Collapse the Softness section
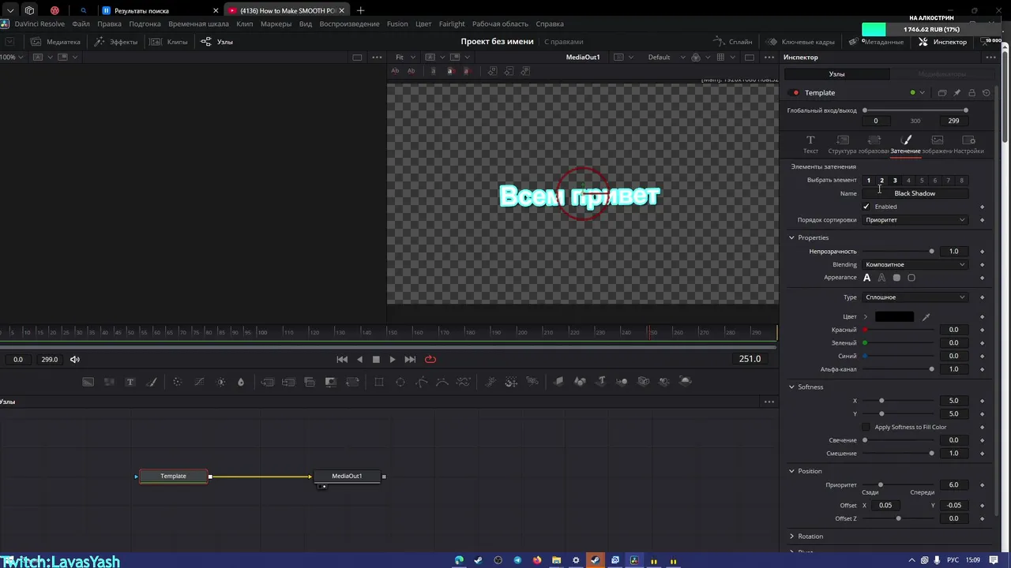 (x=791, y=387)
